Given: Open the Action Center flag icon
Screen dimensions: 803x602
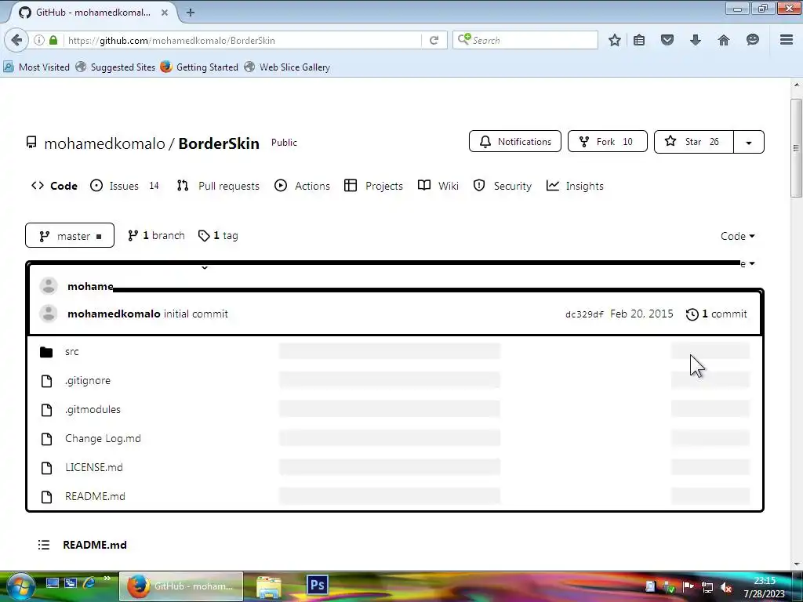Looking at the screenshot, I should coord(689,587).
